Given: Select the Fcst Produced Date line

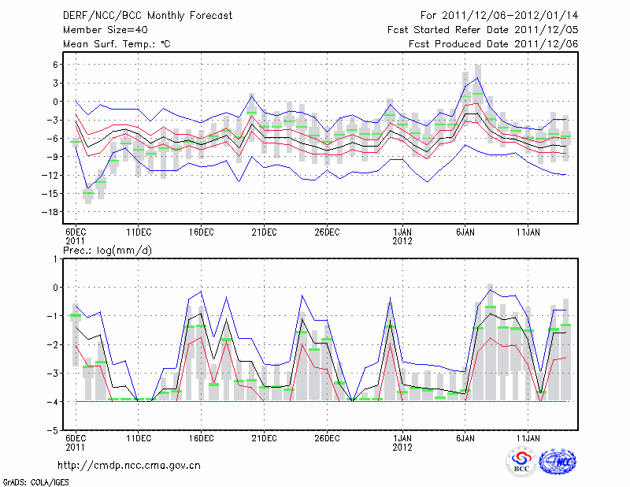Looking at the screenshot, I should 494,44.
